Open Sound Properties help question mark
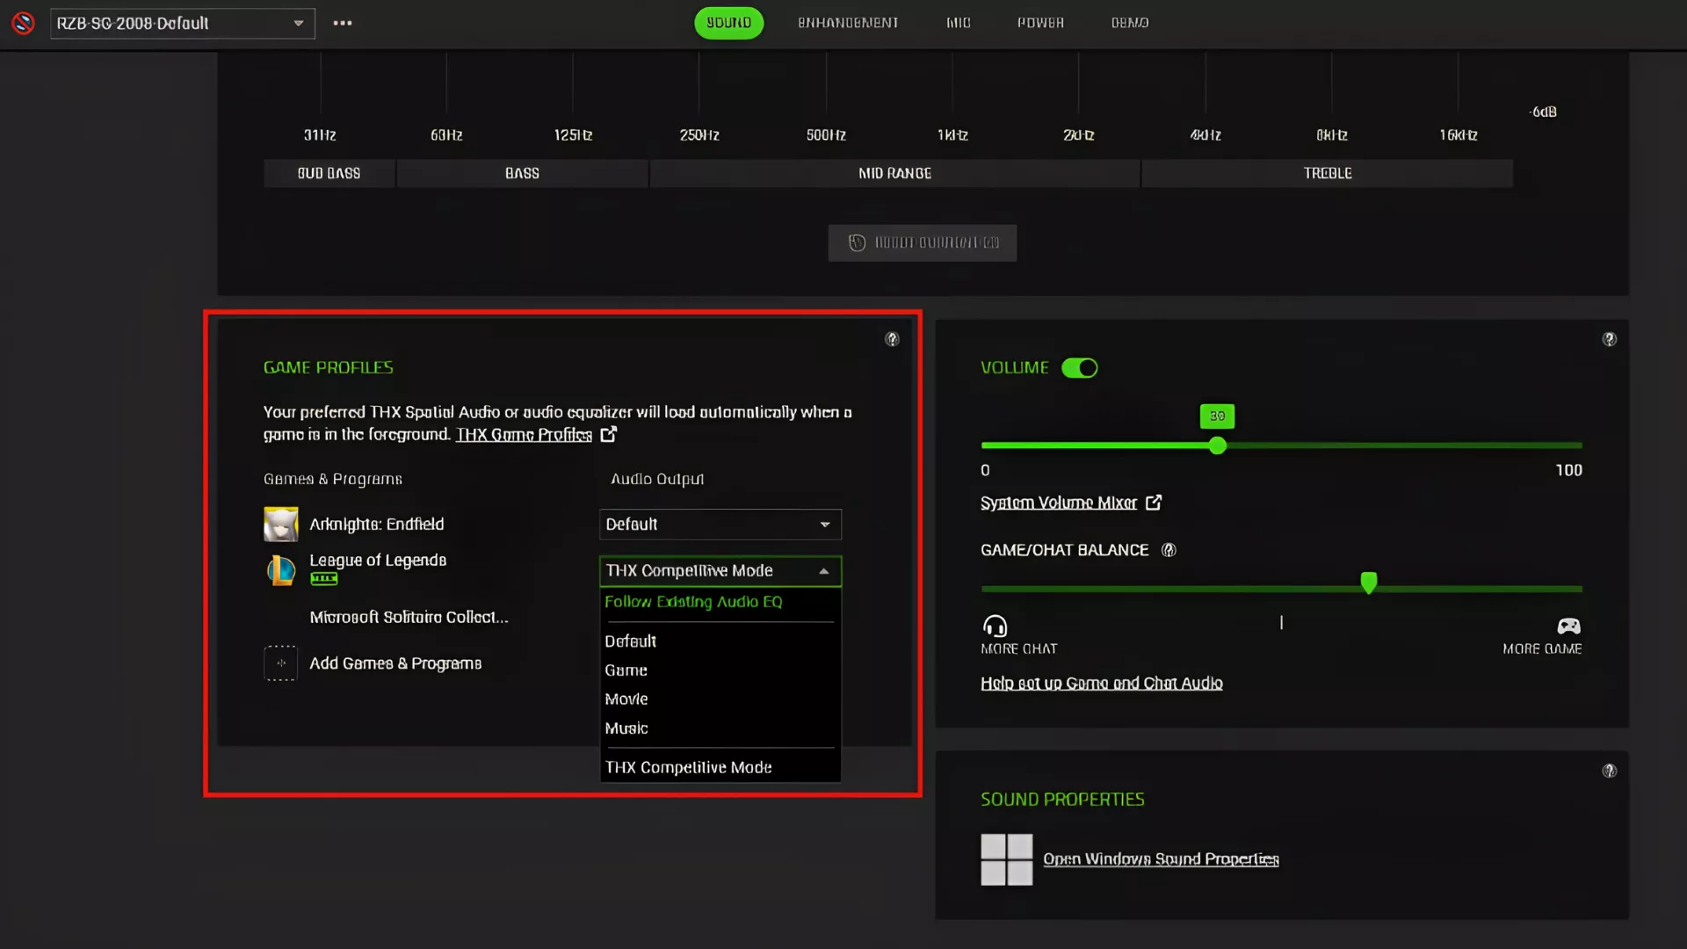1687x949 pixels. click(x=1609, y=771)
